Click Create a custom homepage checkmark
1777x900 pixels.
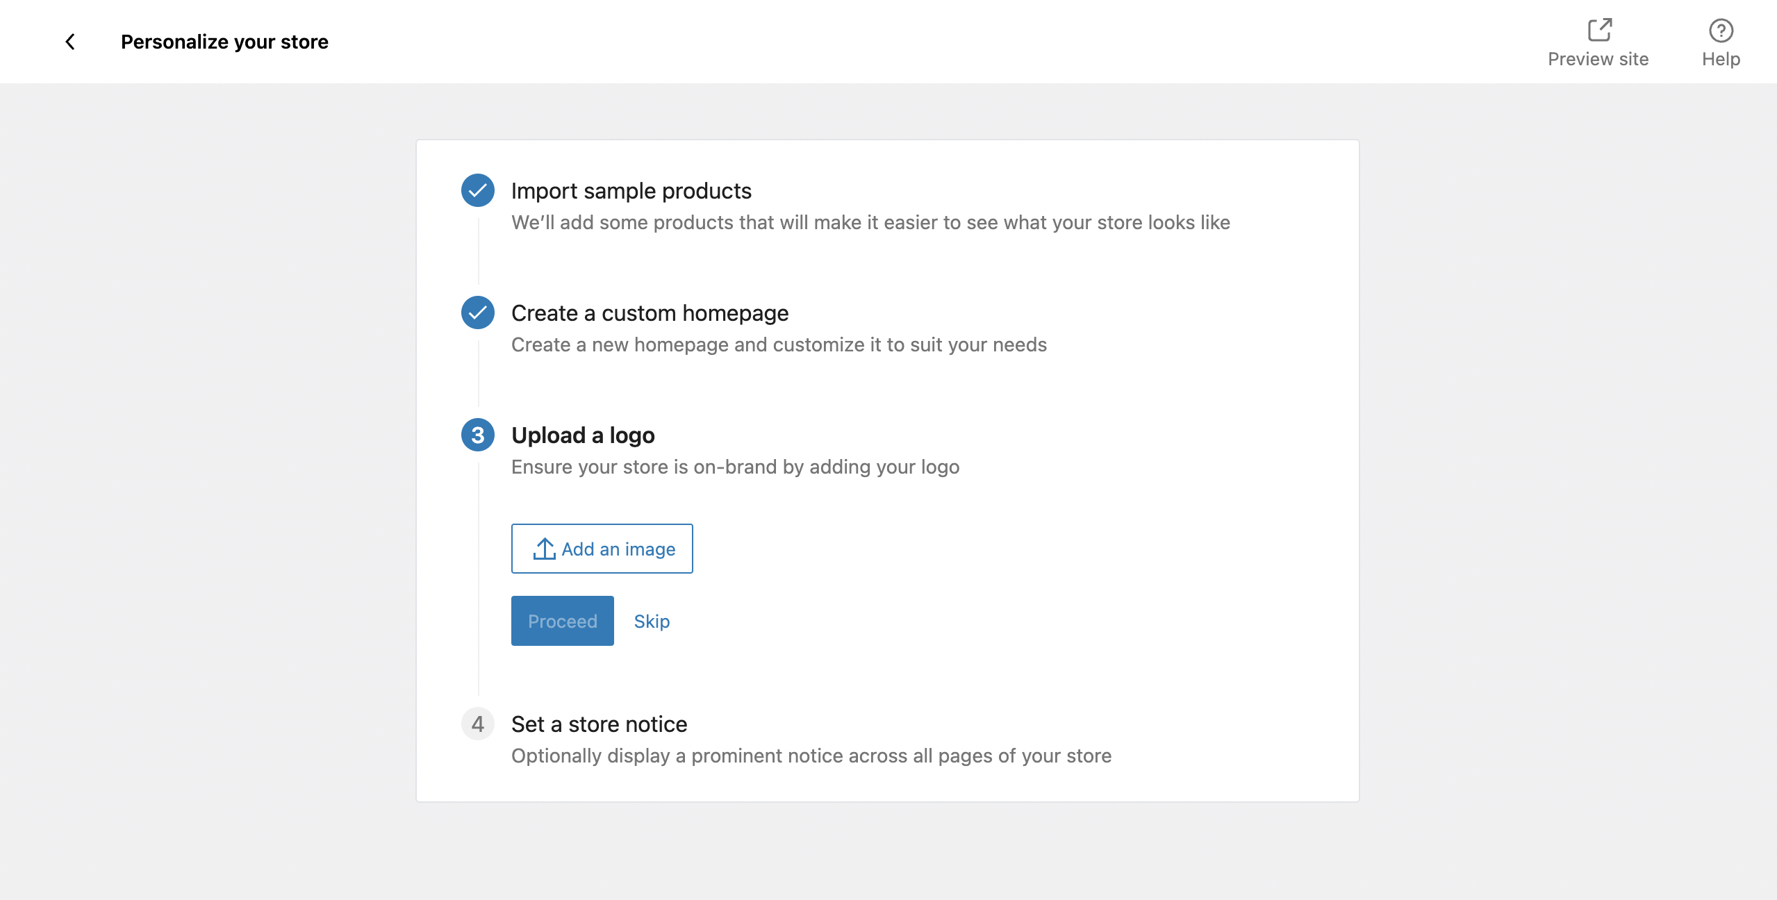478,312
